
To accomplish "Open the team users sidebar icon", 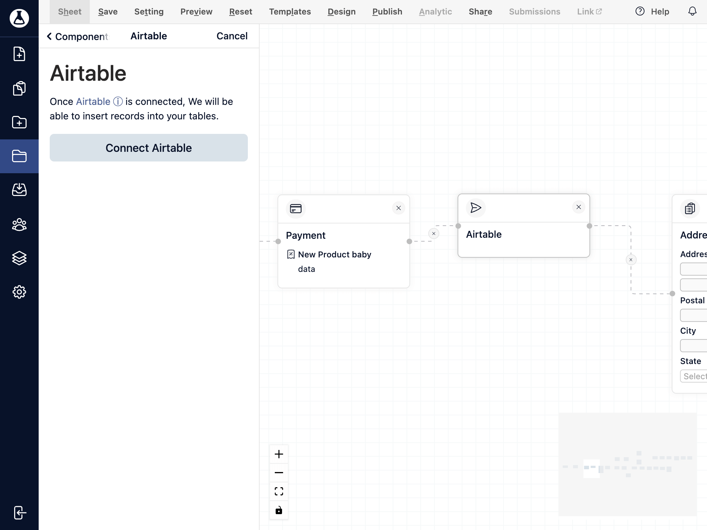I will (19, 224).
